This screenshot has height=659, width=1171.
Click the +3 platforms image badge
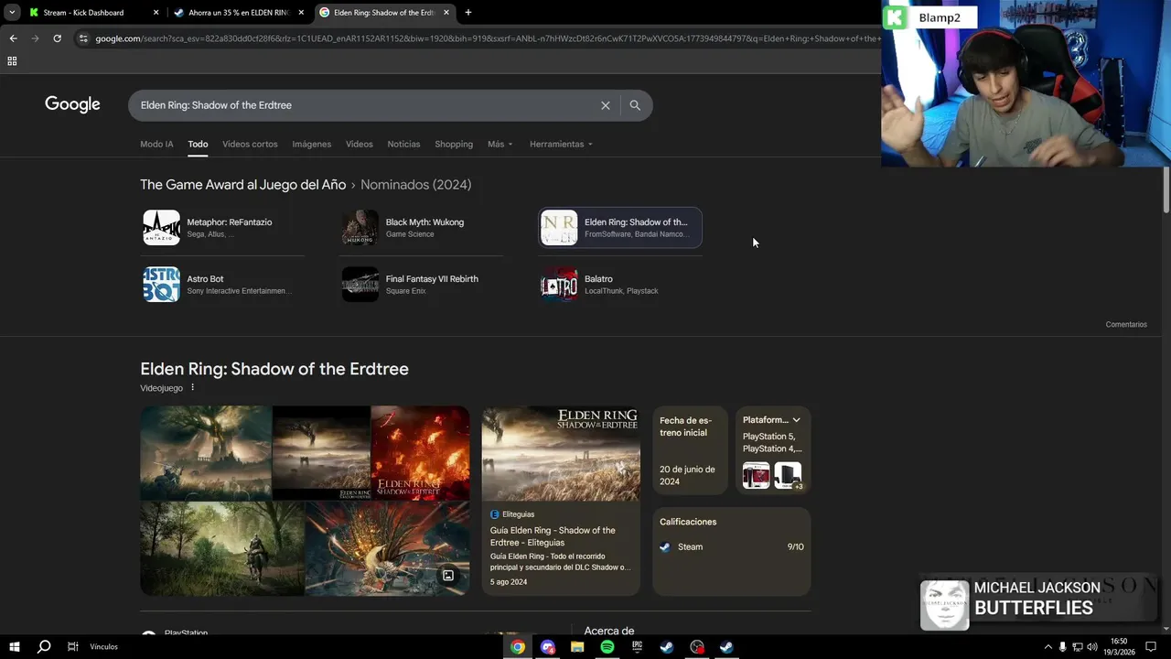[x=788, y=476]
